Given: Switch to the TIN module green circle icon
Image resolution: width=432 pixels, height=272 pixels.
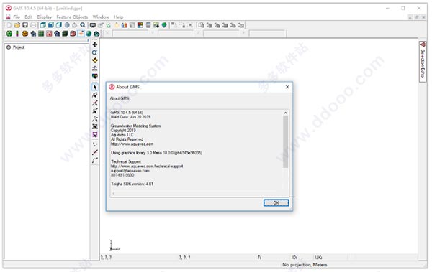Looking at the screenshot, I should [x=9, y=34].
